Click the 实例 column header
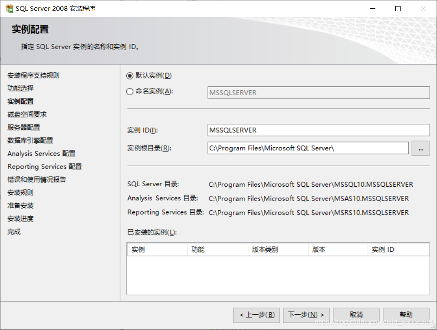Screen dimensions: 437x330 tap(157, 249)
